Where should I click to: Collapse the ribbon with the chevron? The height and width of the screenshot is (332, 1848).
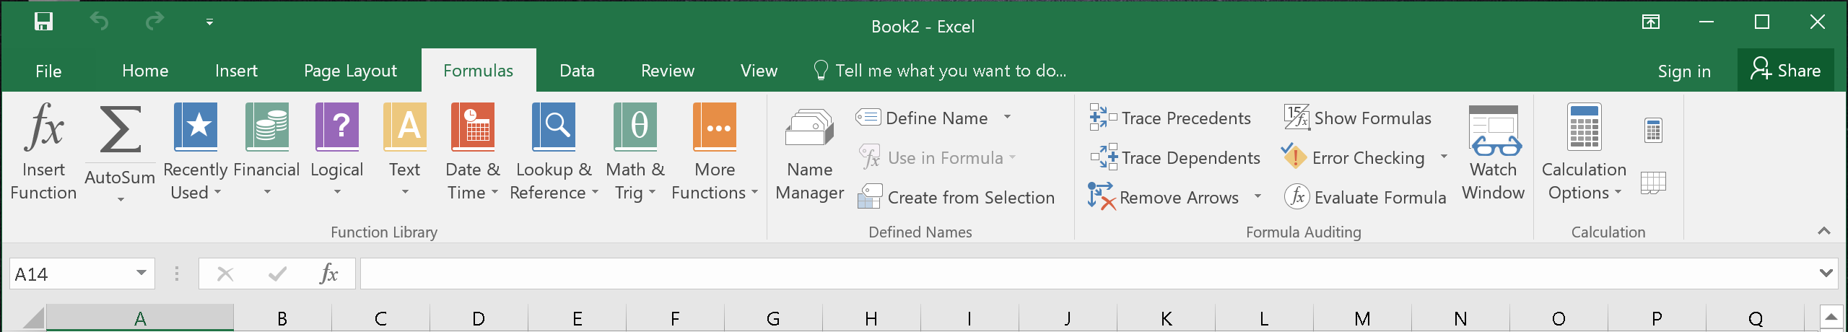(1824, 231)
